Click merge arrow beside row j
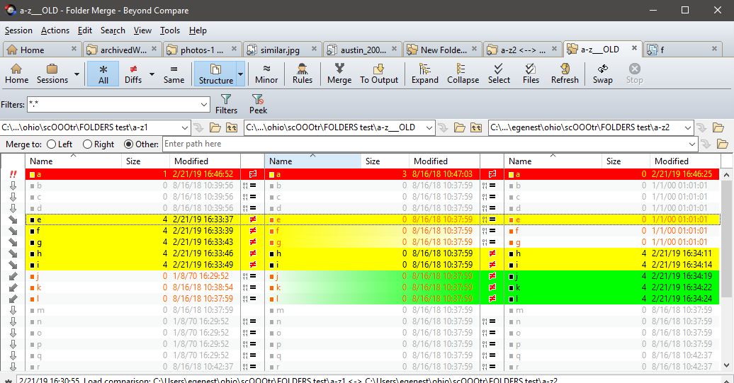734x383 pixels. point(13,276)
